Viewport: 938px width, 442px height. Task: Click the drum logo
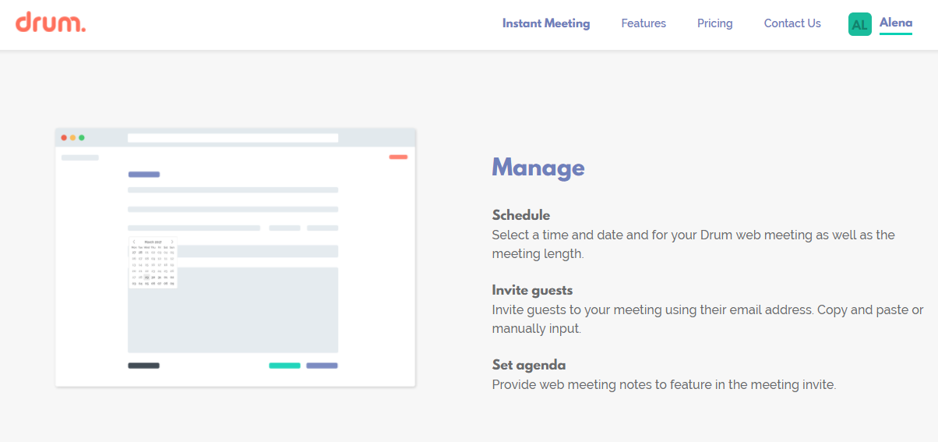point(51,23)
